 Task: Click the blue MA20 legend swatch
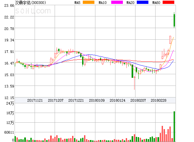pyautogui.click(x=143, y=2)
